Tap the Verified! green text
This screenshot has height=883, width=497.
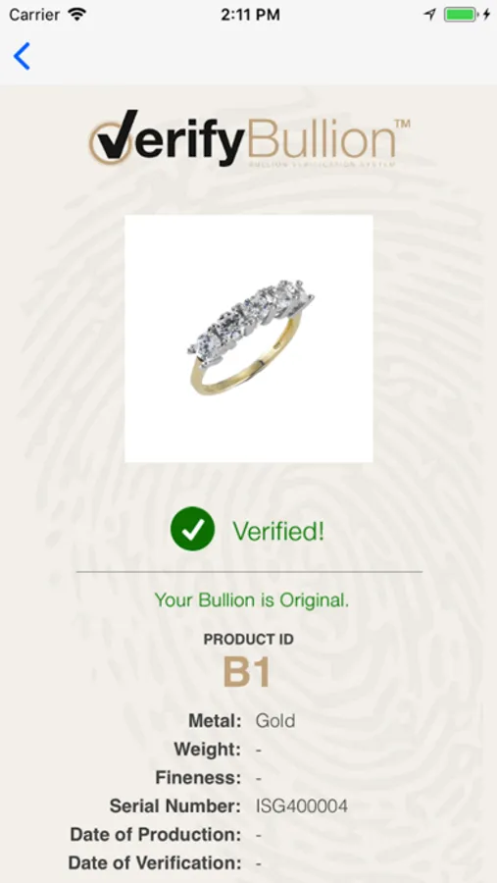tap(278, 531)
